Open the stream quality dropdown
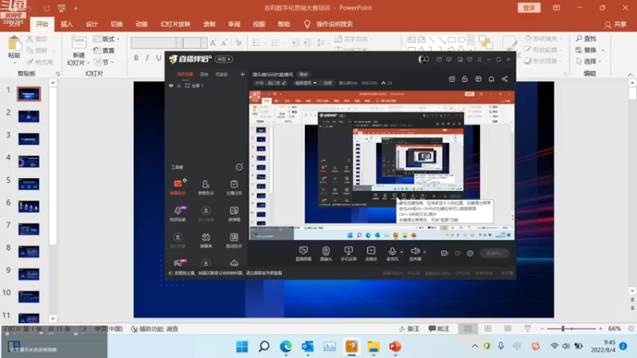This screenshot has height=358, width=637. coord(306,83)
